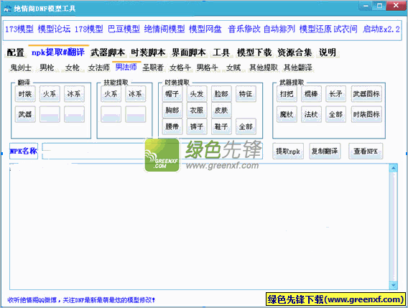The height and width of the screenshot is (308, 408).
Task: Click 冰系 button in 翻译 group
Action: tap(74, 94)
